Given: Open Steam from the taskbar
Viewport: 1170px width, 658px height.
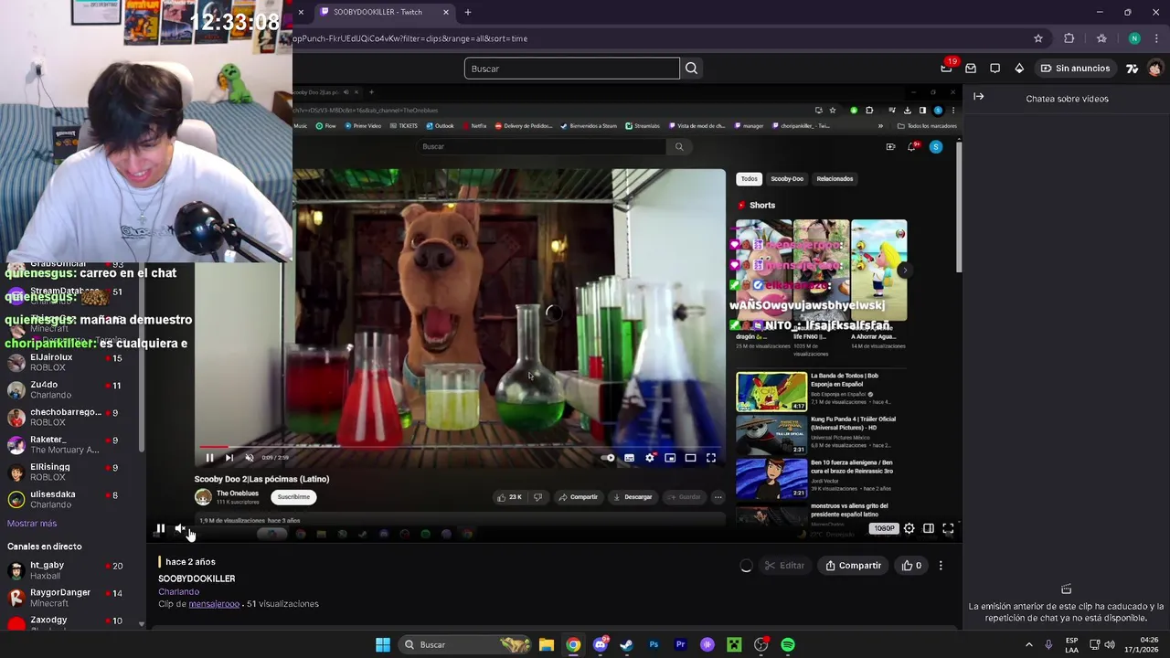Looking at the screenshot, I should (x=626, y=644).
